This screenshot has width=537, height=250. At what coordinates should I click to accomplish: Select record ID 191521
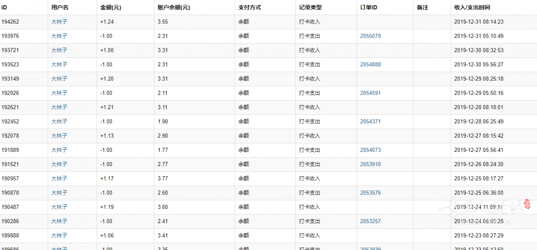coord(10,164)
